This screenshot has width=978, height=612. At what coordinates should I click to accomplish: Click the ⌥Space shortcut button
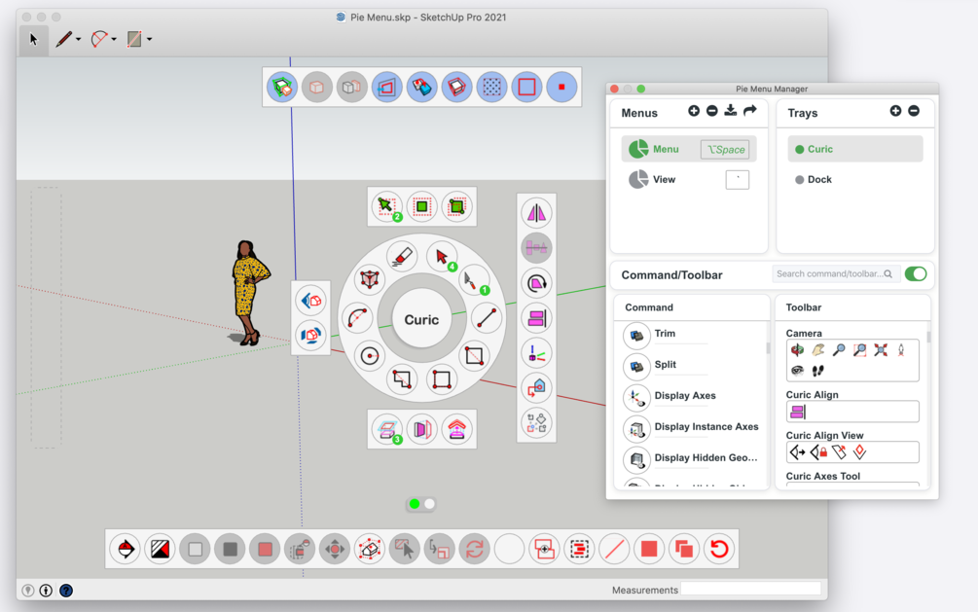pyautogui.click(x=725, y=150)
